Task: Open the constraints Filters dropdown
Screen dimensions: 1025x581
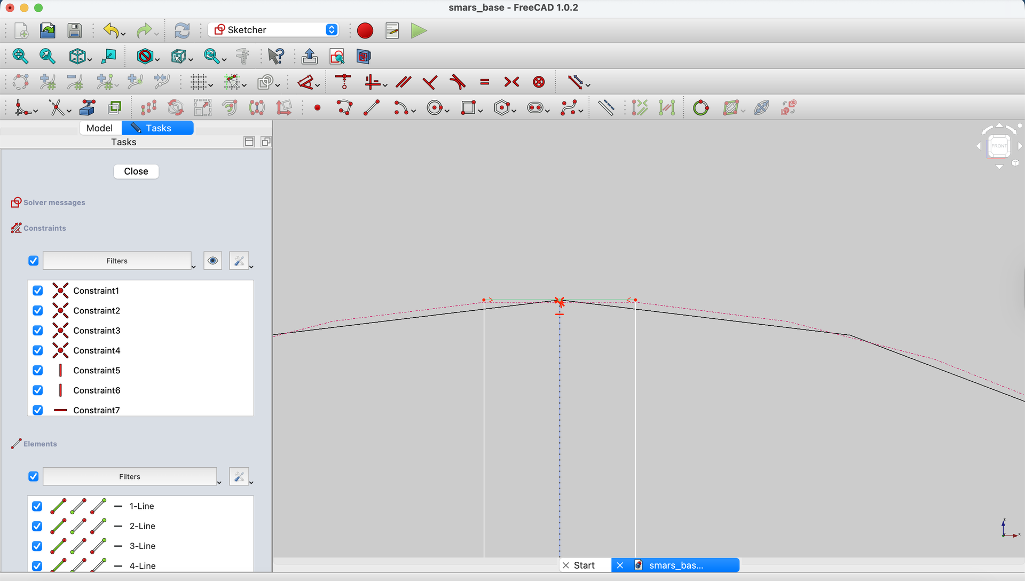Action: (x=117, y=261)
